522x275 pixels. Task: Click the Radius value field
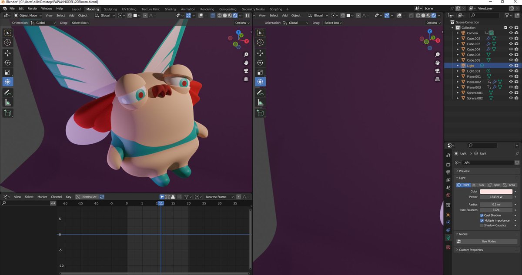pos(496,204)
